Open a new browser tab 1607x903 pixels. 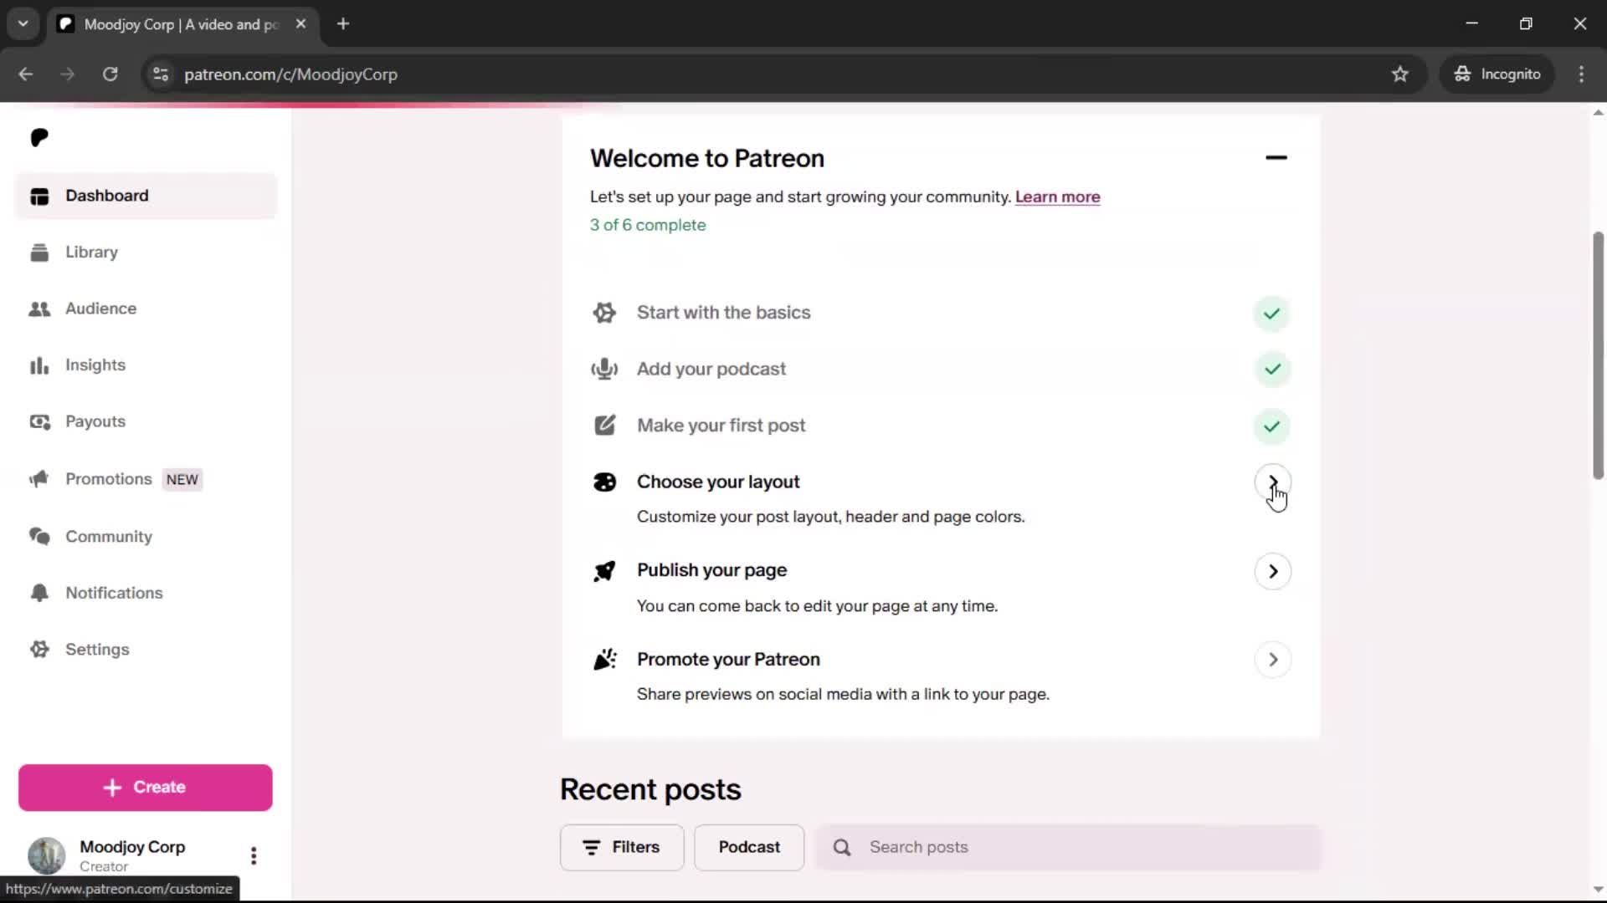(343, 24)
